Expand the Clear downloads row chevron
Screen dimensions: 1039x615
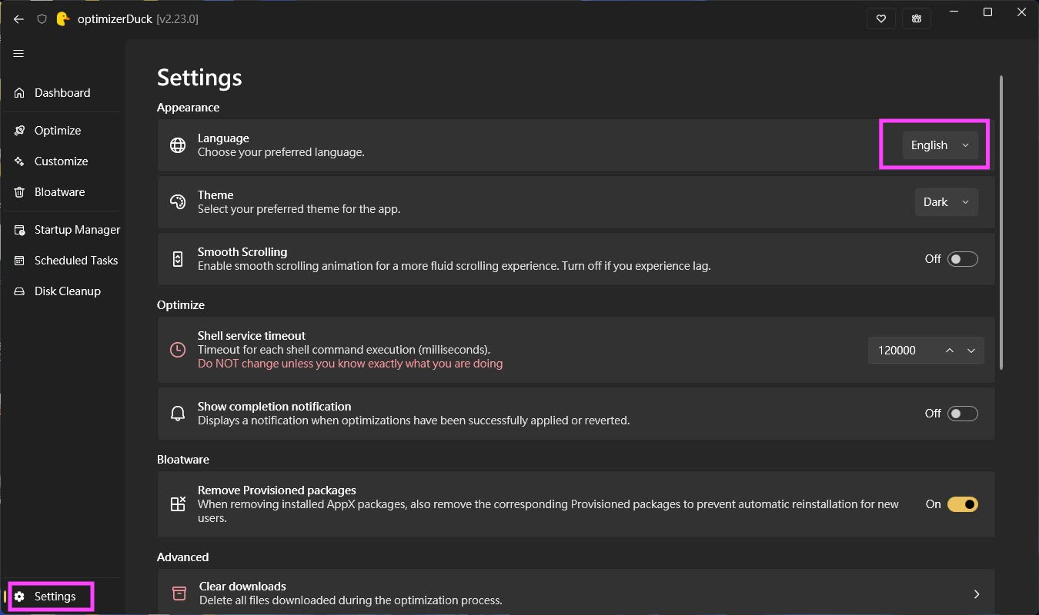(977, 593)
